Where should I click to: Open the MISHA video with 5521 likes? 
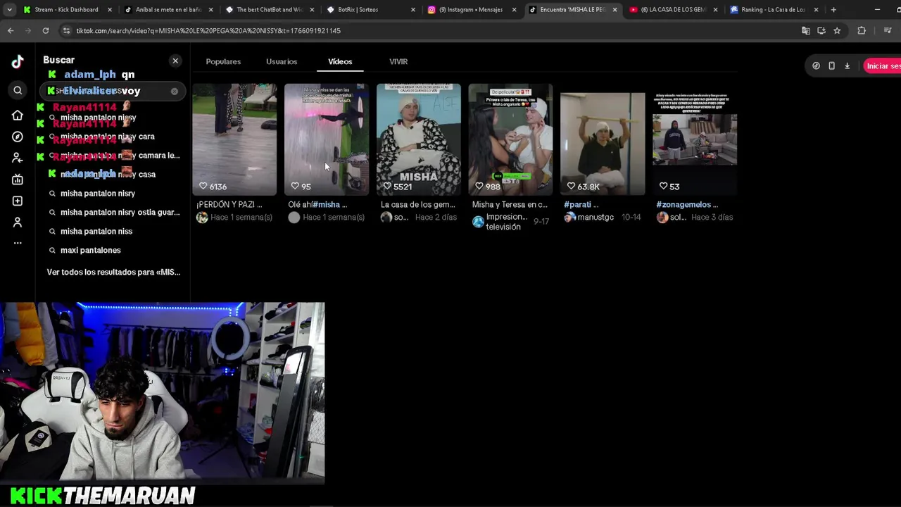(x=419, y=139)
